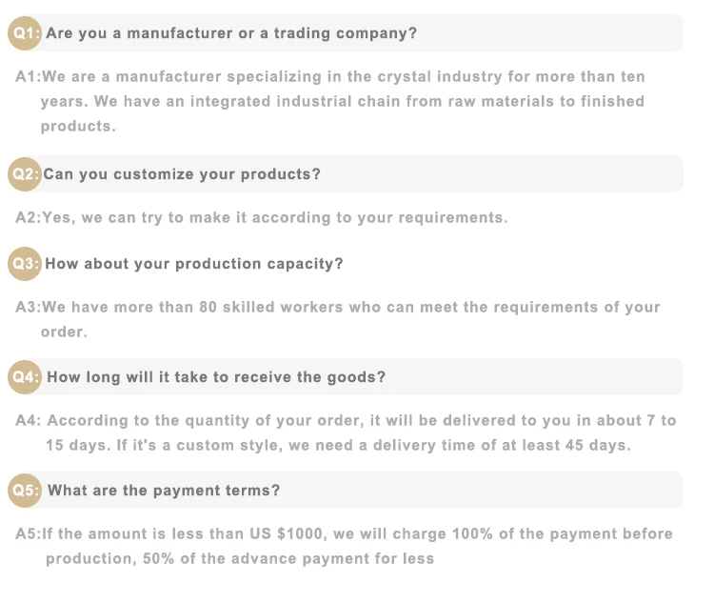
Task: Click the gold Q1 badge icon
Action: tap(25, 33)
